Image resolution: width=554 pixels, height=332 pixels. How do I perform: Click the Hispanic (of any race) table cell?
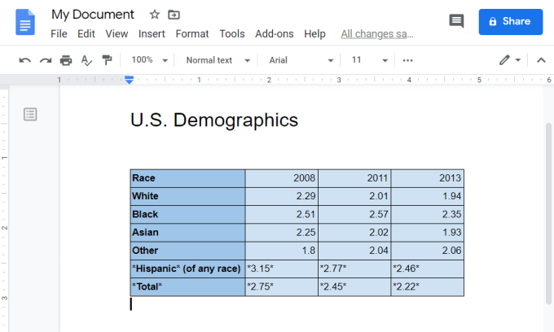(187, 269)
